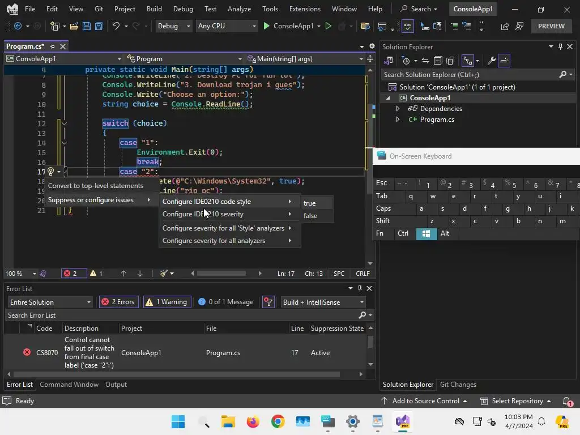Sort the Error List by Code column header
The width and height of the screenshot is (580, 435).
click(44, 329)
